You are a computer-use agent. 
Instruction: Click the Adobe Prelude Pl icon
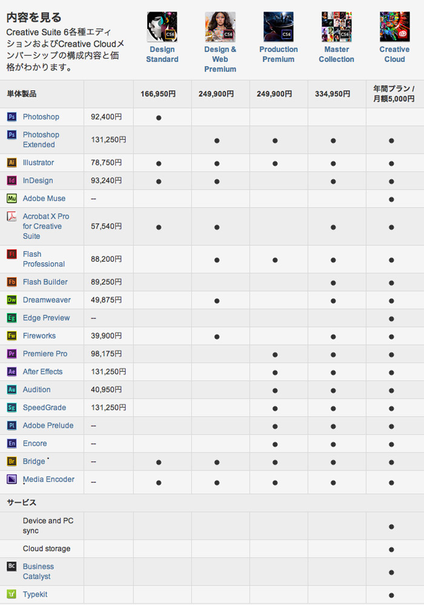12,425
